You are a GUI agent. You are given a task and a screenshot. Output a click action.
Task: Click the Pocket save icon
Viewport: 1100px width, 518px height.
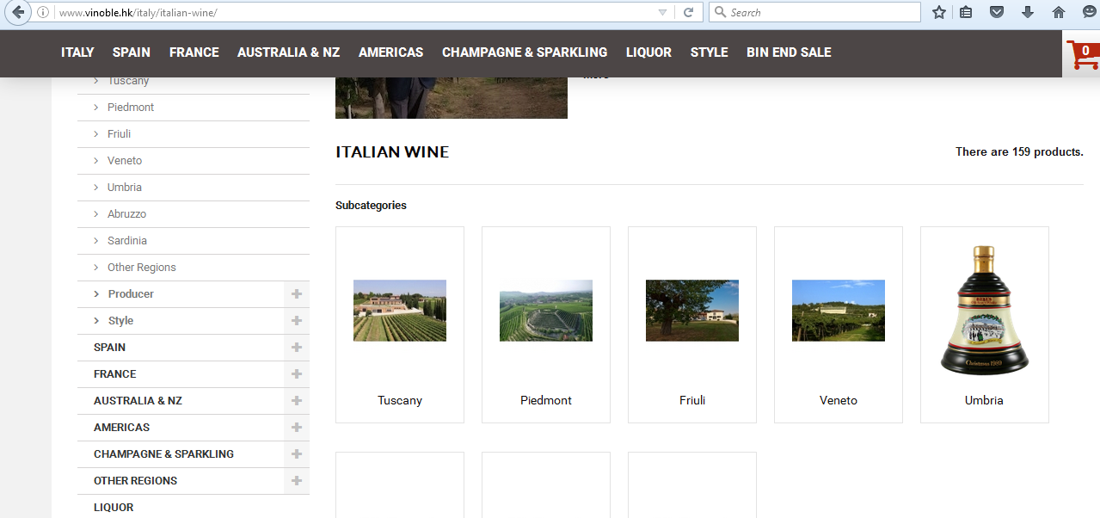click(x=996, y=12)
